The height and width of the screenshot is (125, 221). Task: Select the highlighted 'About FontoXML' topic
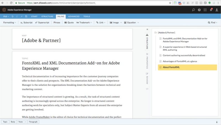(x=188, y=67)
